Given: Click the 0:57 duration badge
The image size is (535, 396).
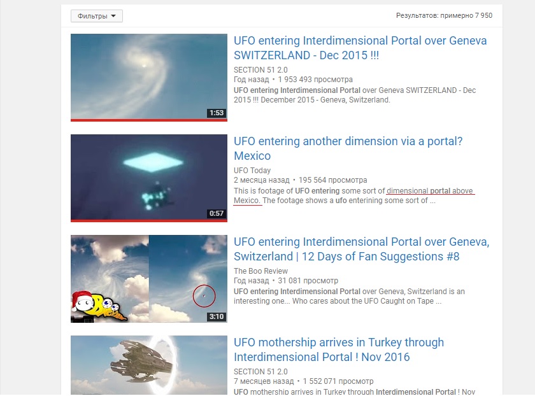Looking at the screenshot, I should (217, 213).
